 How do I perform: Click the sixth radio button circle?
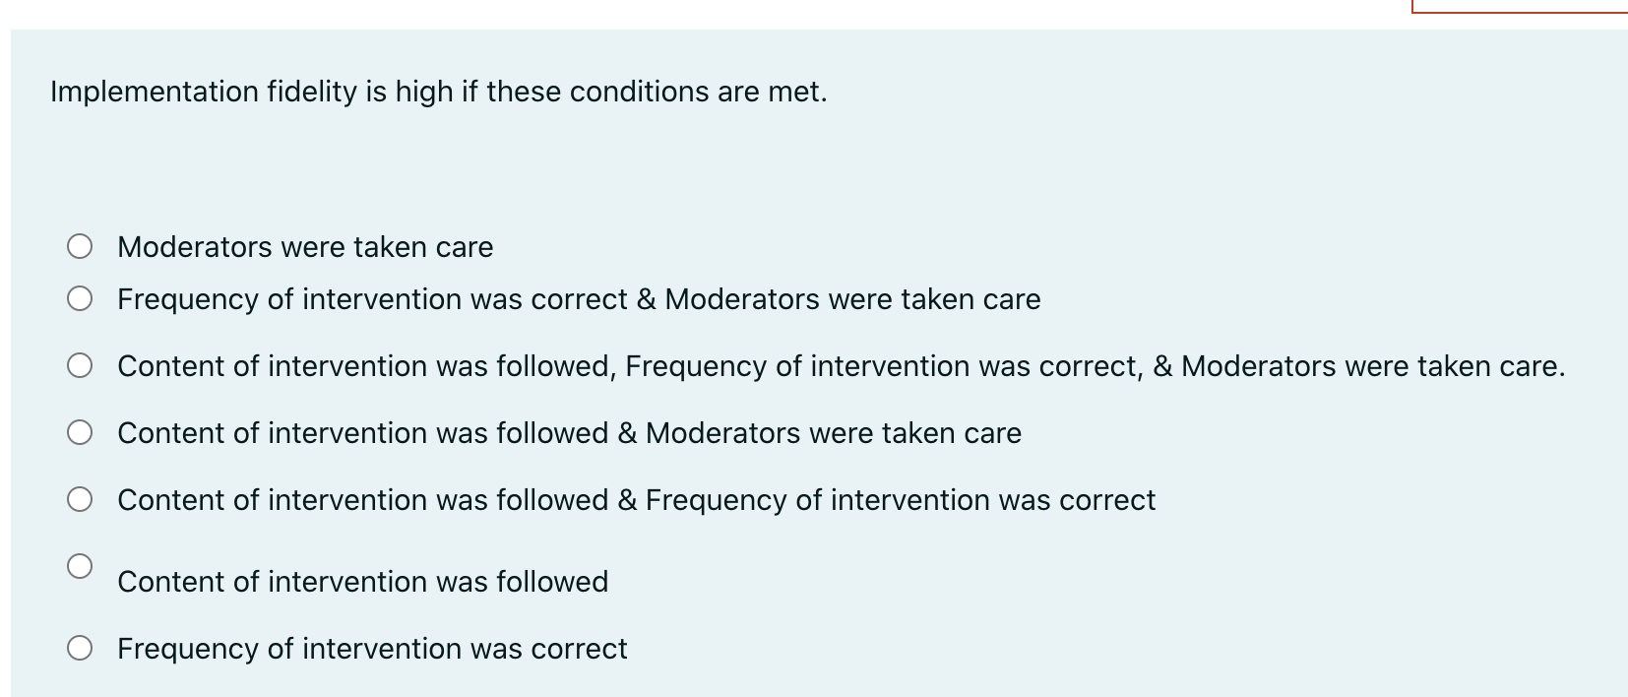pos(82,564)
